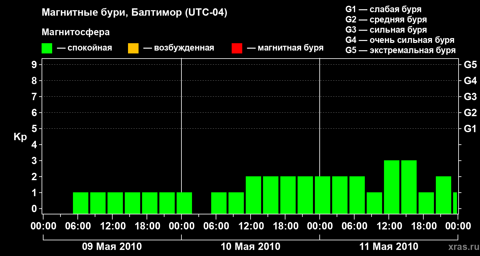Click the '09 Мая 2010' date label
The width and height of the screenshot is (480, 256).
pos(112,247)
